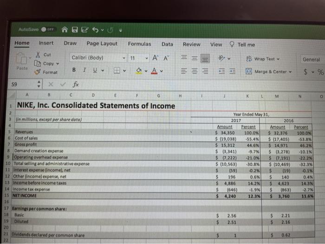325x244 pixels.
Task: Click the highlighted Bottom Align icon
Action: tap(205, 59)
